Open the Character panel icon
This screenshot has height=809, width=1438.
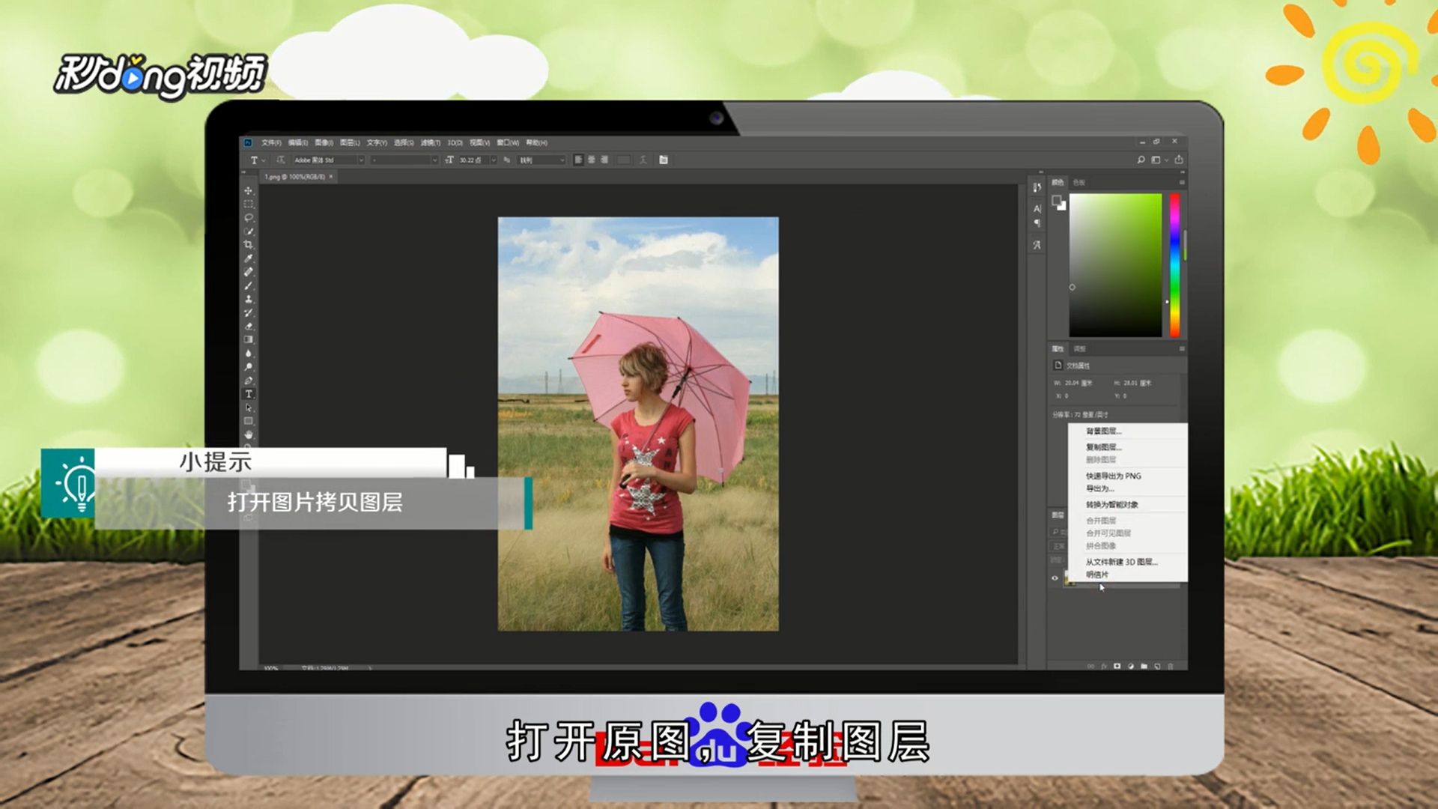coord(1037,209)
